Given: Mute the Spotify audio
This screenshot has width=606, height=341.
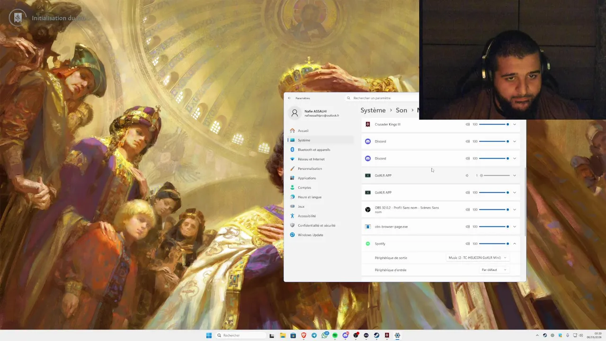Looking at the screenshot, I should (467, 244).
